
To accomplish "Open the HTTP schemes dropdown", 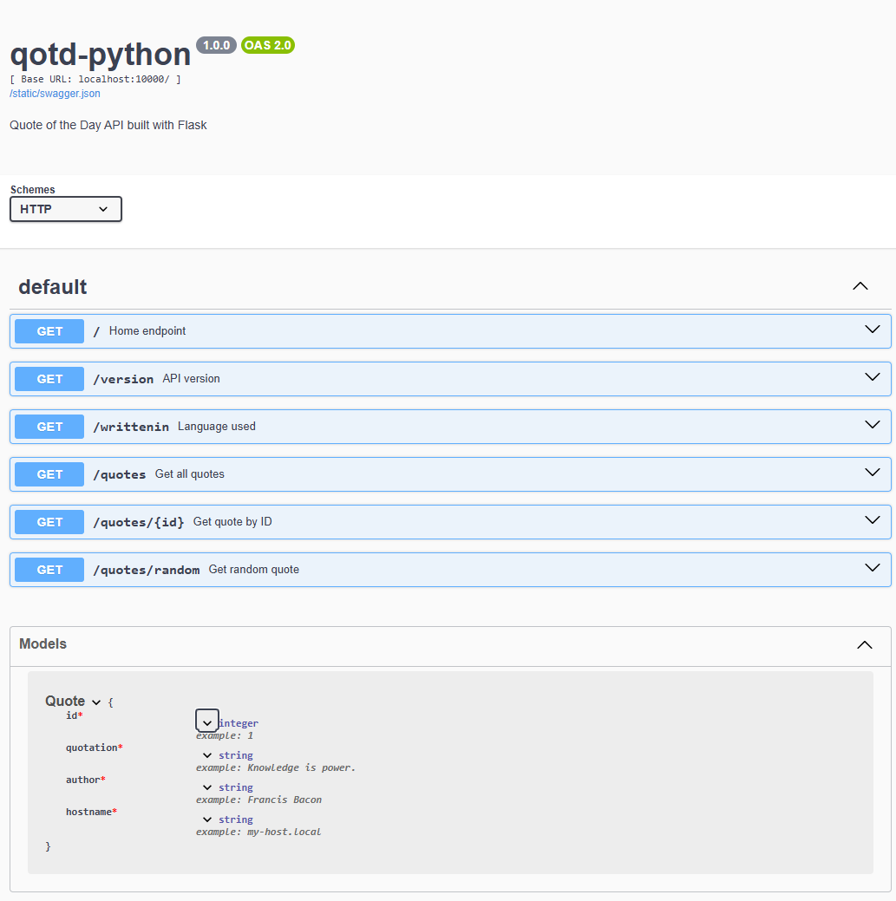I will click(66, 209).
